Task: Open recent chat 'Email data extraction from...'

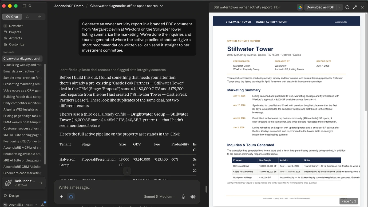Action: click(x=22, y=71)
